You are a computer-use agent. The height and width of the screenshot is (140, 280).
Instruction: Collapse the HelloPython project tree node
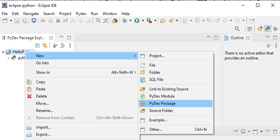coord(3,52)
